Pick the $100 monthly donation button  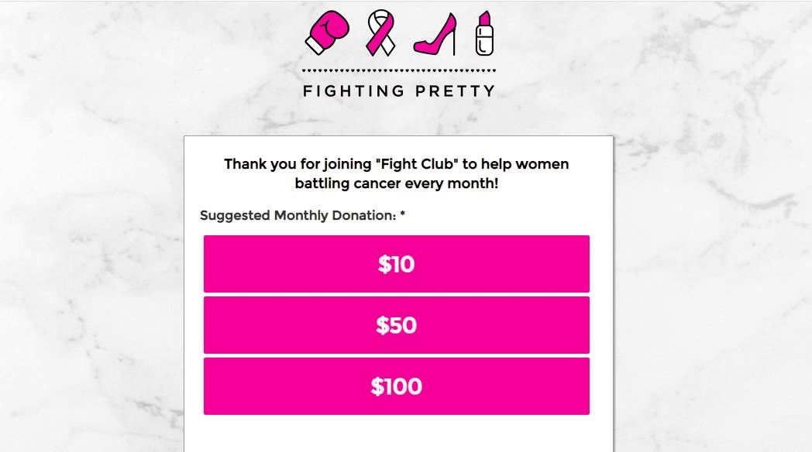click(396, 386)
